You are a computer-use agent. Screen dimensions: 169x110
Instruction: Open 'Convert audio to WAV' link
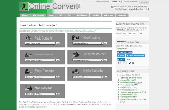[x=129, y=85]
